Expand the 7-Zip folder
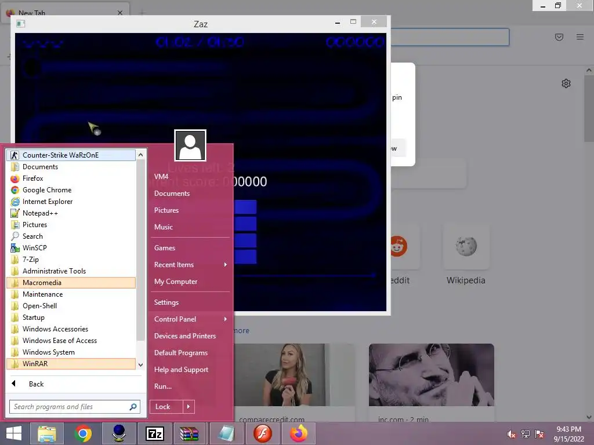Viewport: 594px width, 445px height. point(71,260)
